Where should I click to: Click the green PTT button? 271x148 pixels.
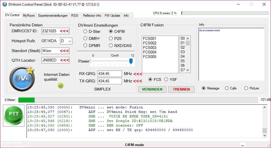[14, 116]
